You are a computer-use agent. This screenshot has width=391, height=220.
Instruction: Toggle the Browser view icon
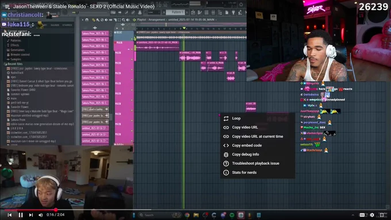click(220, 12)
